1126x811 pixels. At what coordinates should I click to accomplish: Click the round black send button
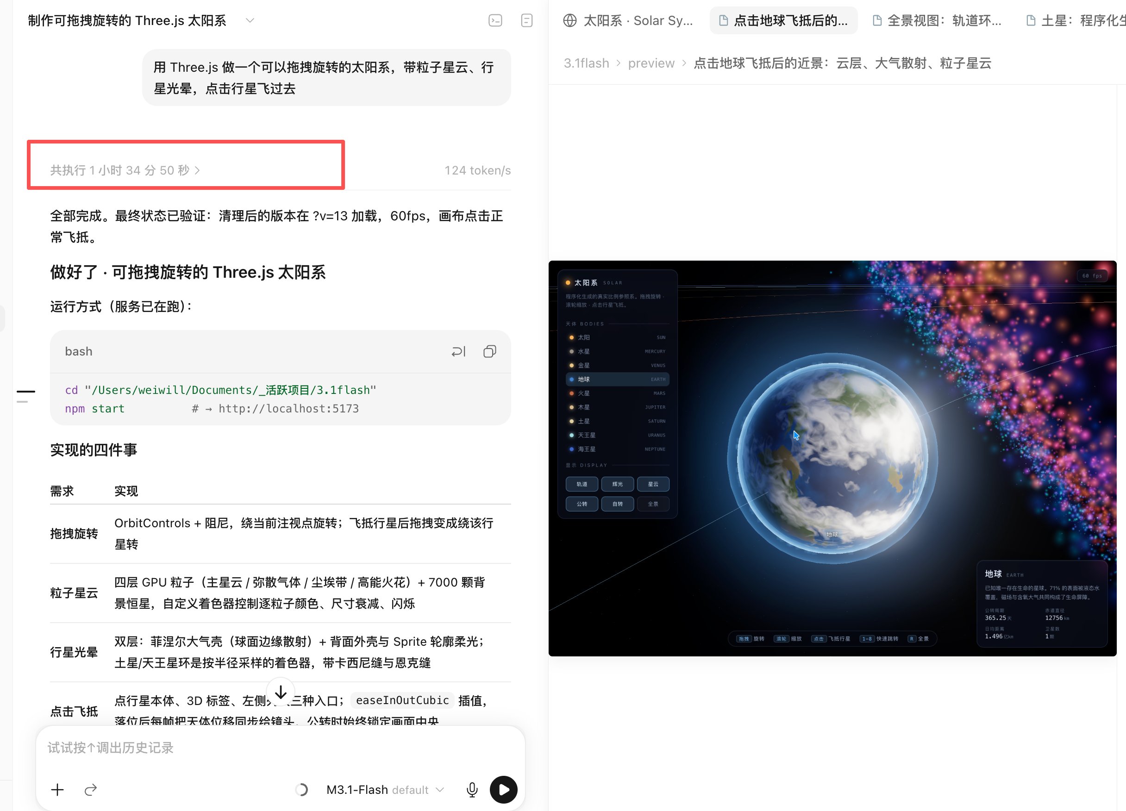click(x=503, y=789)
